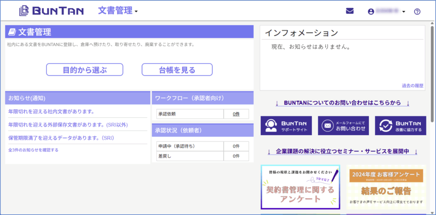Click the 目的から選ぶ button
Image resolution: width=436 pixels, height=215 pixels.
coord(84,70)
